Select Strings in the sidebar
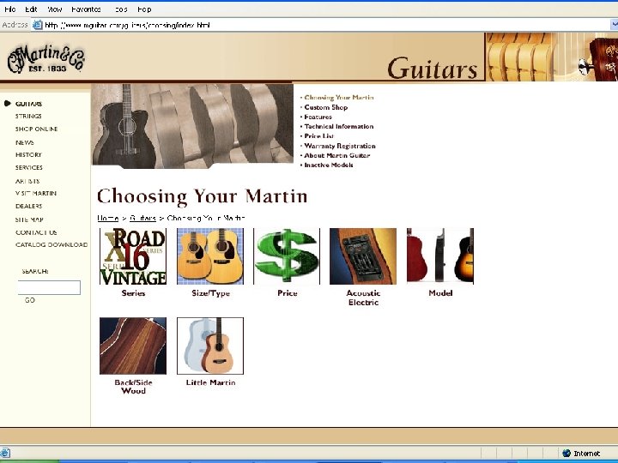618x463 pixels. (x=28, y=116)
